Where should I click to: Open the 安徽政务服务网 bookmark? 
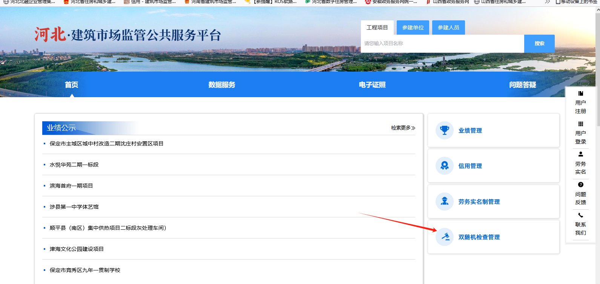(x=391, y=2)
